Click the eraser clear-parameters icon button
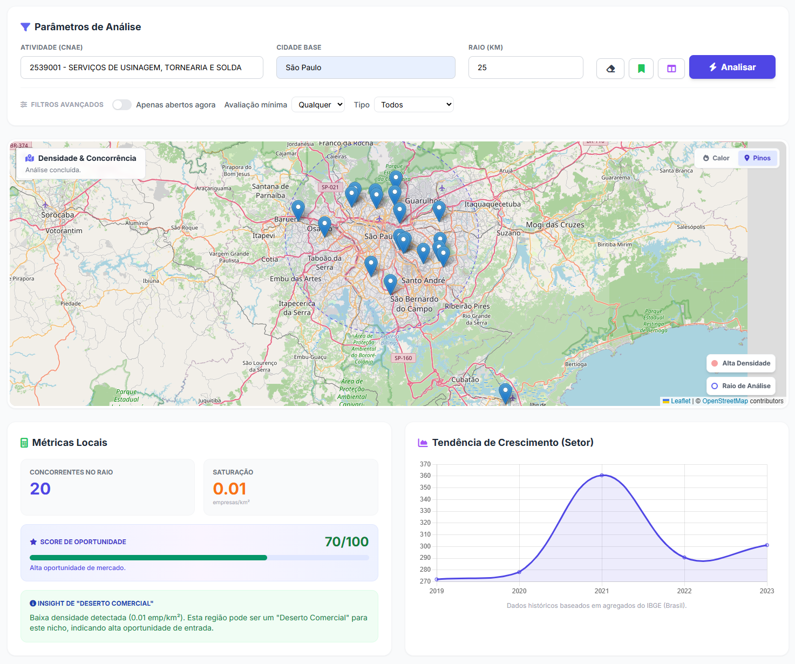This screenshot has height=664, width=795. pyautogui.click(x=610, y=69)
